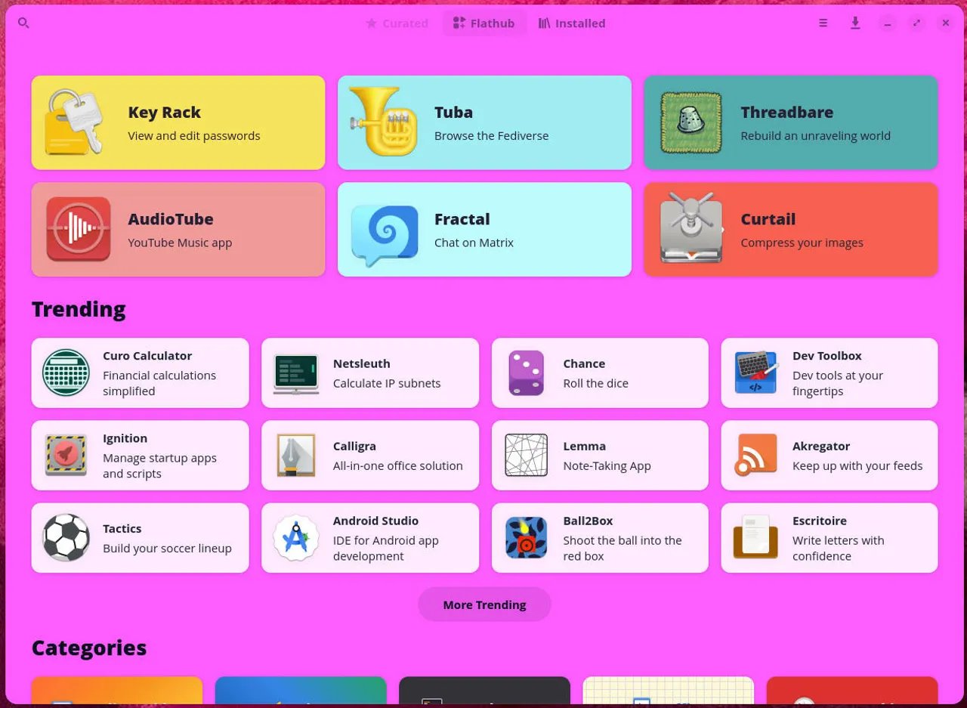Screen dimensions: 967x708
Task: Open the Netsleuth app tile
Action: [369, 373]
